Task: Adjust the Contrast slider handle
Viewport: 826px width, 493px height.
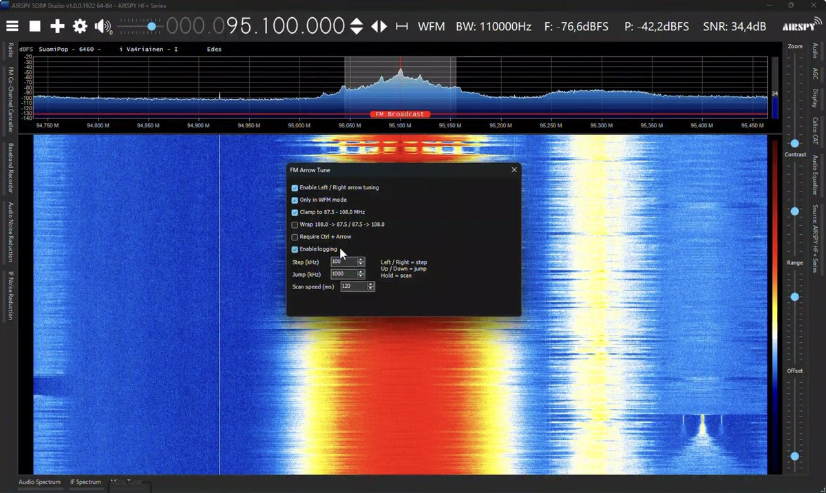Action: pos(795,211)
